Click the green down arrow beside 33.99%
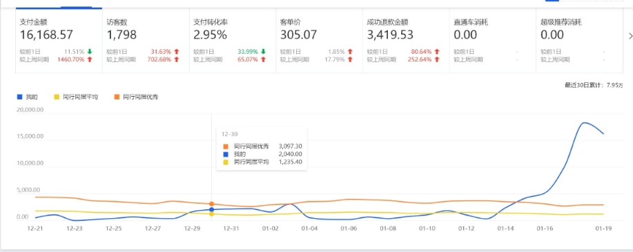This screenshot has height=252, width=633. [263, 52]
